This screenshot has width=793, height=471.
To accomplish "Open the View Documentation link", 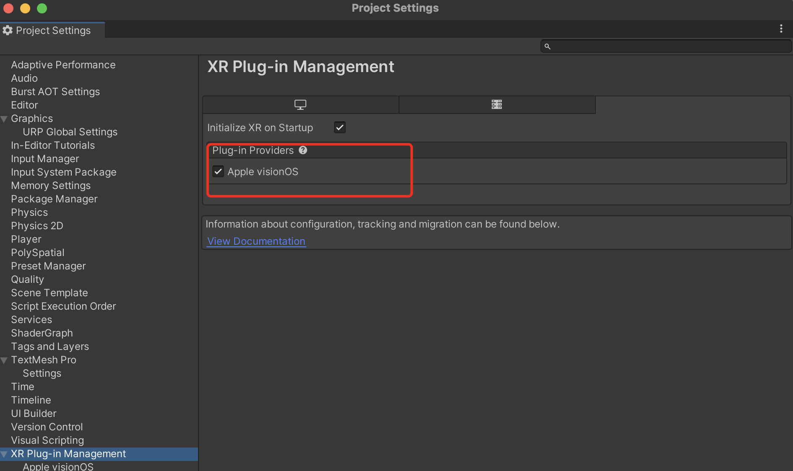I will [256, 241].
